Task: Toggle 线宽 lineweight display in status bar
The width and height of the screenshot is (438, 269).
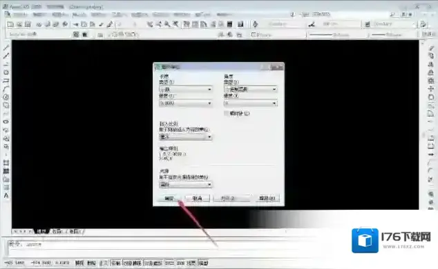Action: coord(191,263)
